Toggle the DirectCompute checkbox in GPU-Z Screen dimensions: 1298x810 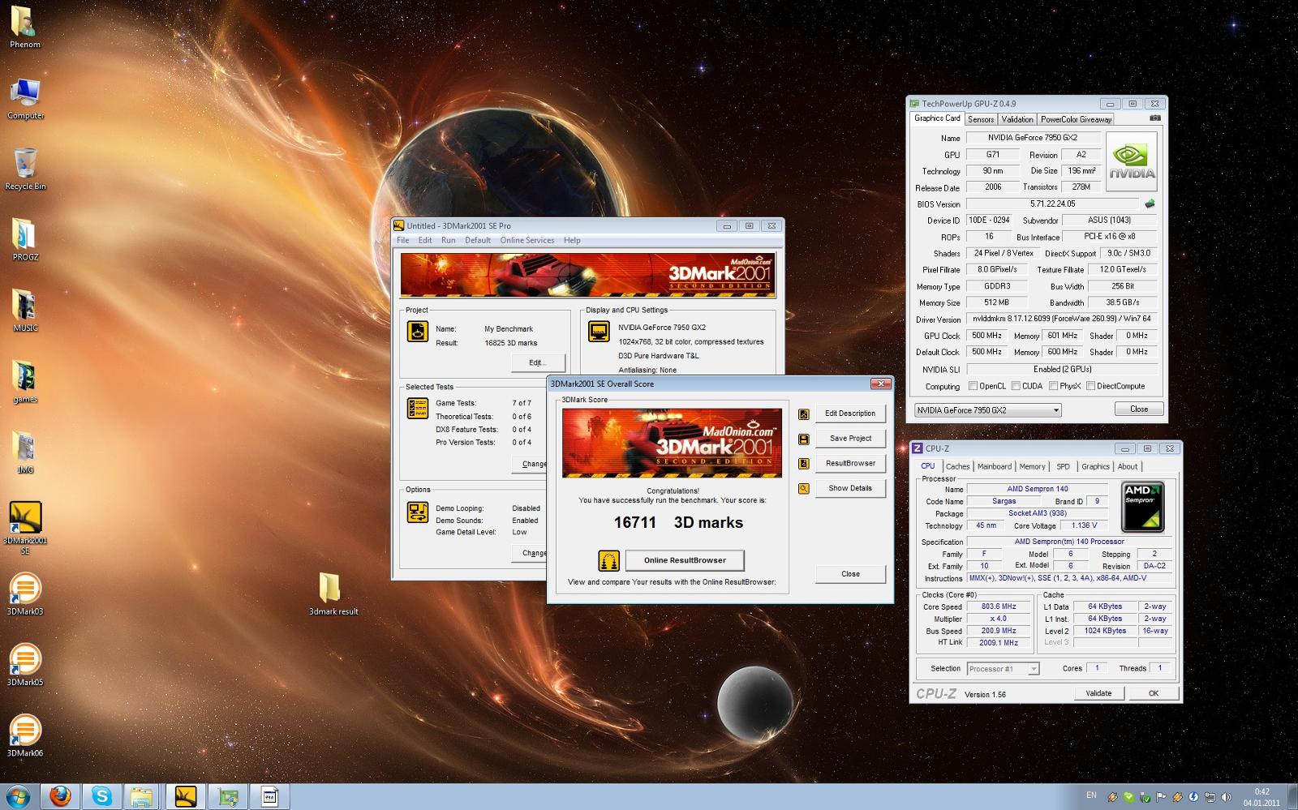coord(1090,386)
